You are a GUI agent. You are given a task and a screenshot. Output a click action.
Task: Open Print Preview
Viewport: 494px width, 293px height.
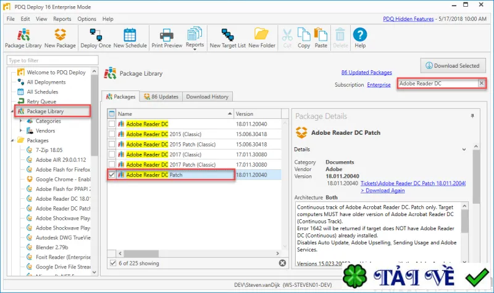tap(167, 38)
